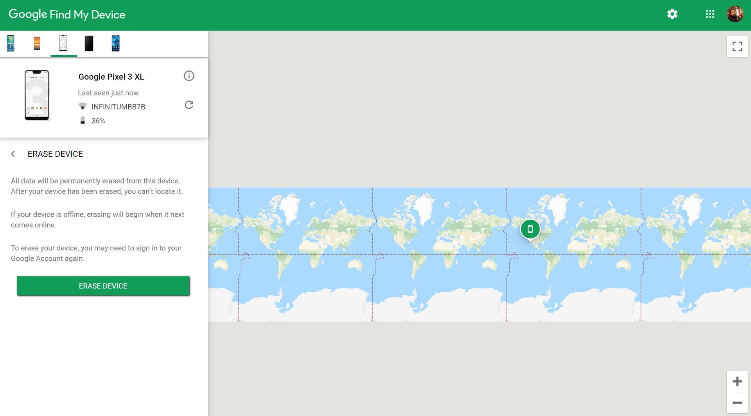
Task: Go back from Erase Device panel
Action: [13, 154]
